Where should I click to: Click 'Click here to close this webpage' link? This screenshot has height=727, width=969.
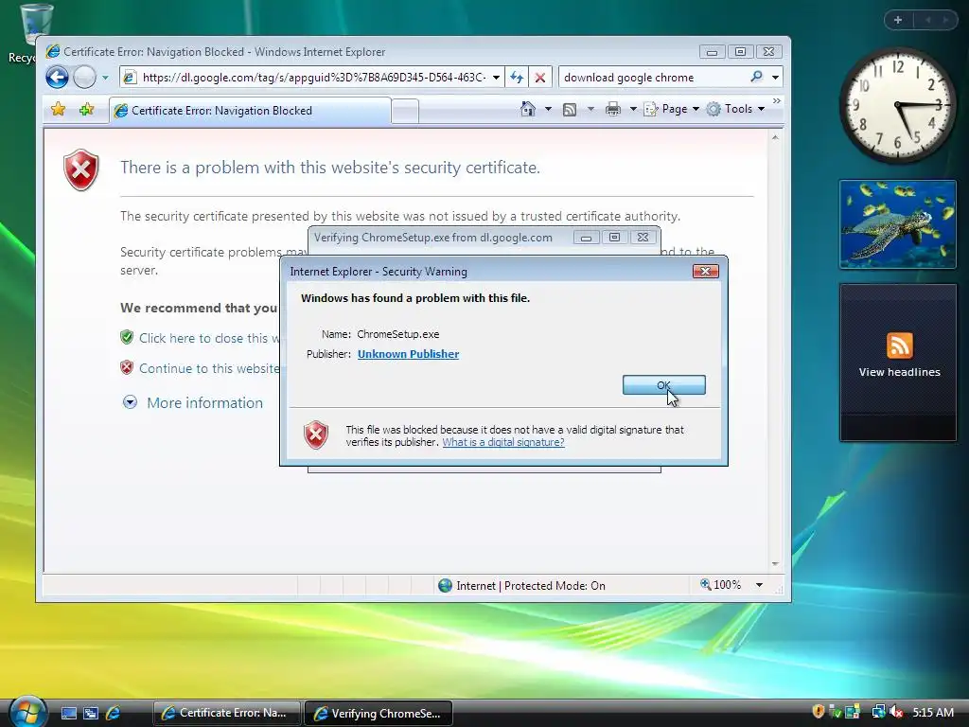click(209, 338)
